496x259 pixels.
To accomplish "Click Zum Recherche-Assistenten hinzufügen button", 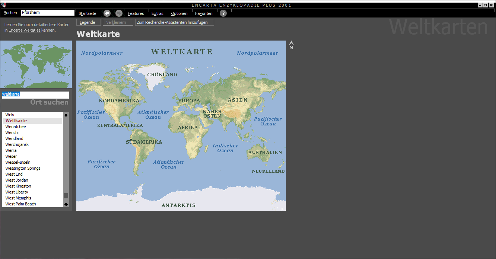I will click(x=174, y=22).
